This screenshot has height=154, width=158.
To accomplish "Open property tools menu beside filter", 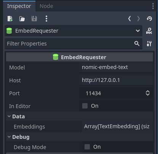I will tap(149, 44).
